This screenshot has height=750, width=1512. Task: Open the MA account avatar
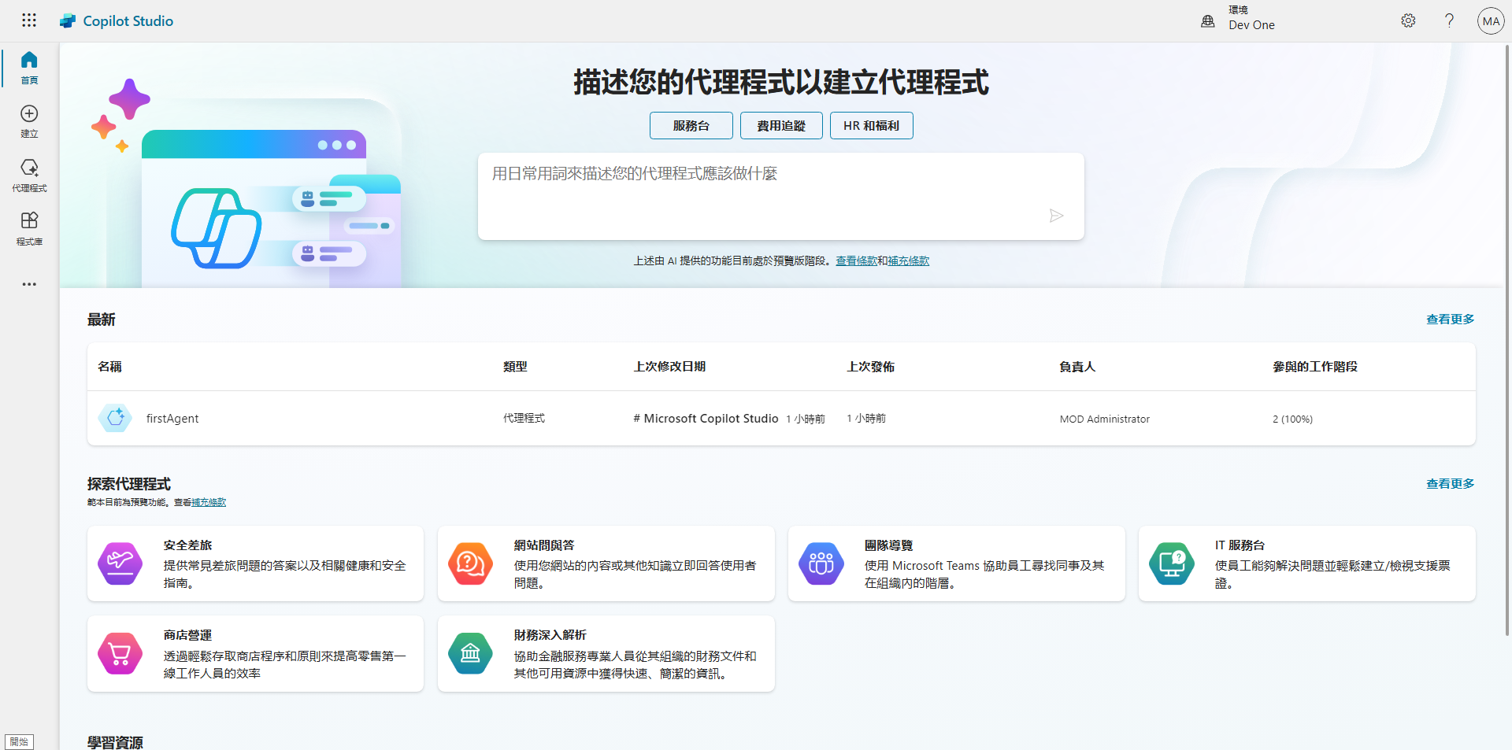click(x=1491, y=21)
